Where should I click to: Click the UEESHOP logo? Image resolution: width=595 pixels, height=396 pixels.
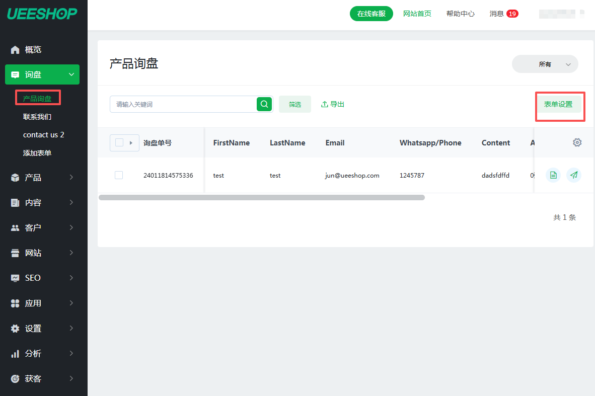click(x=42, y=14)
